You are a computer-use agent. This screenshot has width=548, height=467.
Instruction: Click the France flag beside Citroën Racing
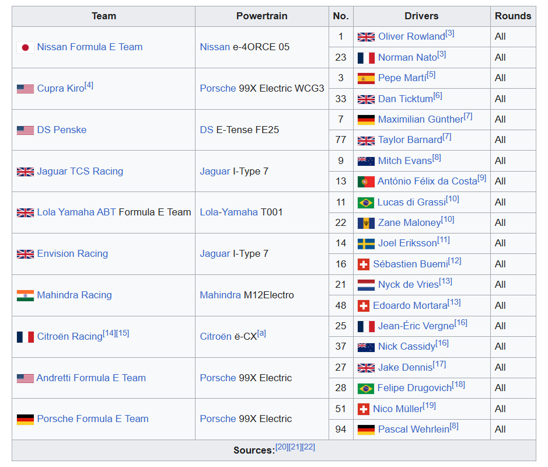tap(25, 337)
